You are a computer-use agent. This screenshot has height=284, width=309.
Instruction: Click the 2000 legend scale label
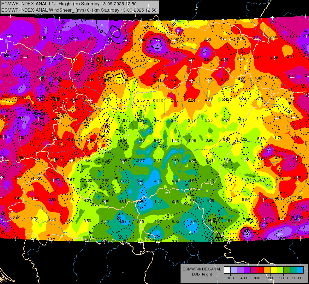pos(297,278)
